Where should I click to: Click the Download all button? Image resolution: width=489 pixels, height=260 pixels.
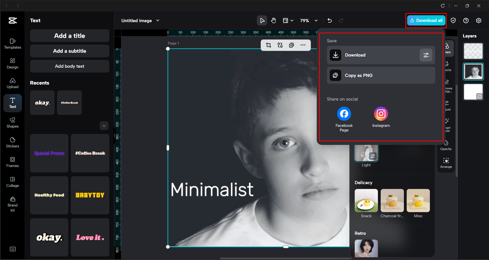[x=426, y=20]
